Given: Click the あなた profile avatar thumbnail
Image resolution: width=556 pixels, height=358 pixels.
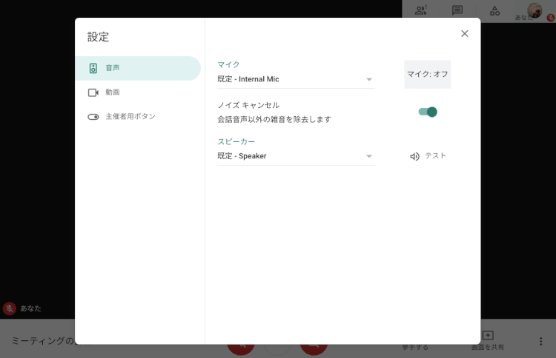Looking at the screenshot, I should tap(535, 10).
